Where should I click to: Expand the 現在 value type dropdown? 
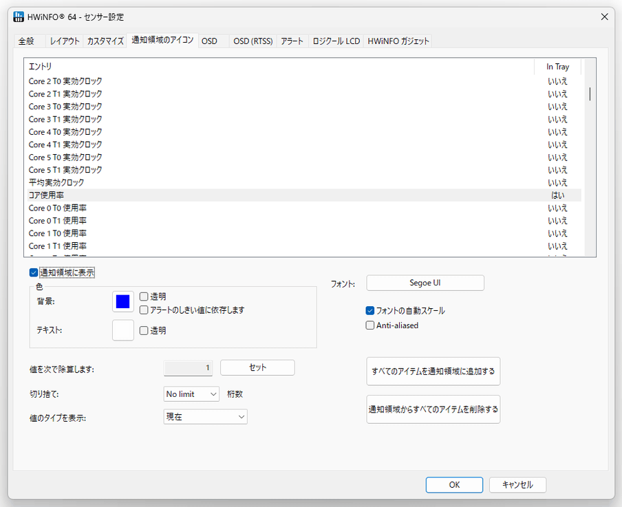(206, 417)
